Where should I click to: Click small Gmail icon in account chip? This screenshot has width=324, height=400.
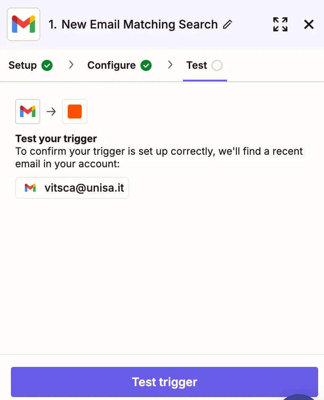[x=30, y=188]
